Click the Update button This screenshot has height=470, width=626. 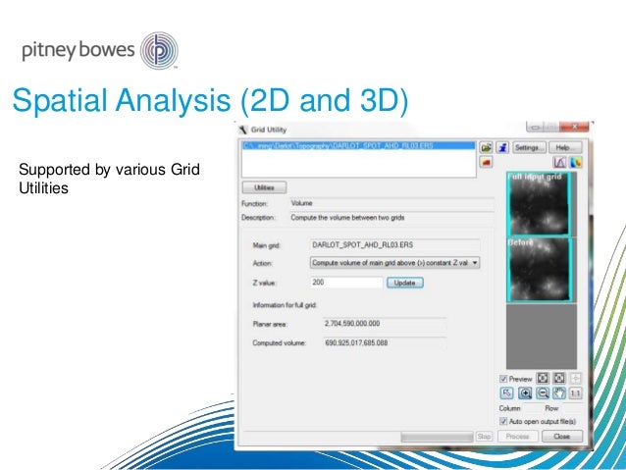(x=405, y=283)
